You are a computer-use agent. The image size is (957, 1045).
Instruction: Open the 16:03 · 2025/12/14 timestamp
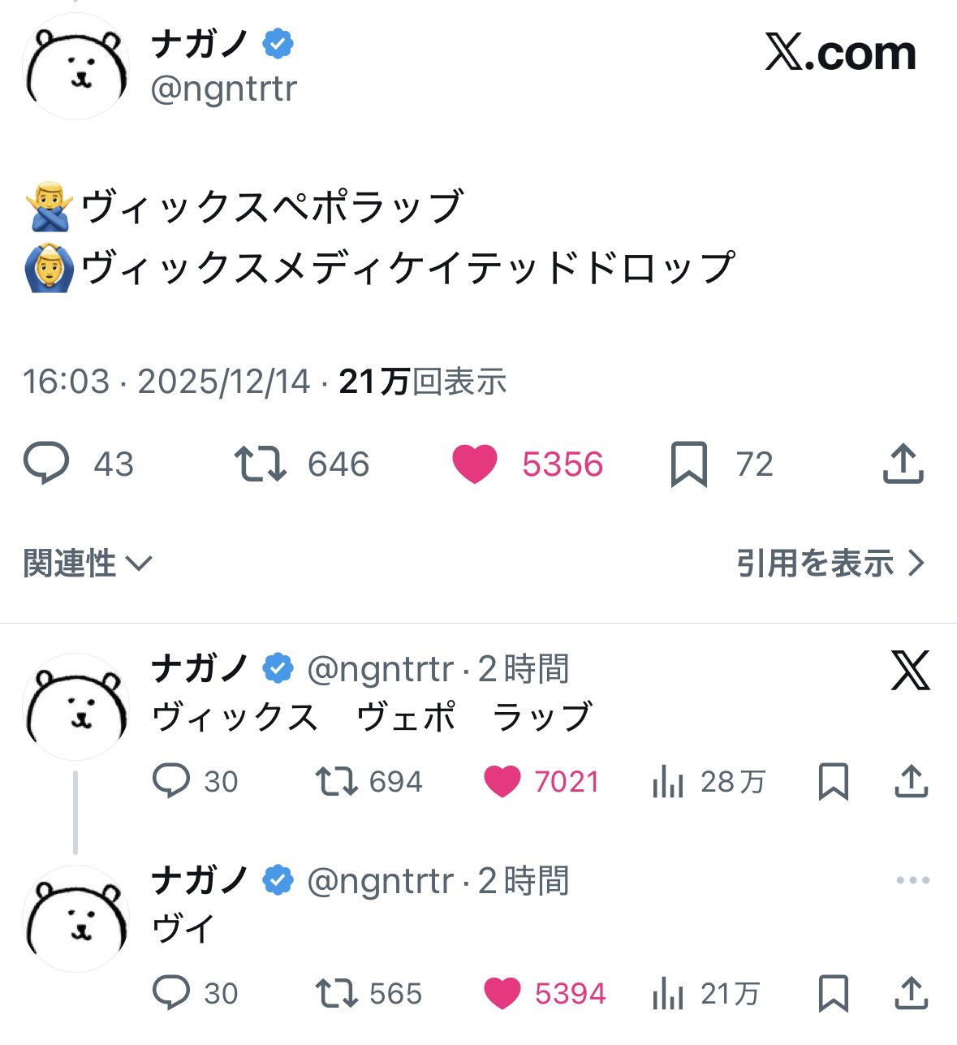pos(166,382)
